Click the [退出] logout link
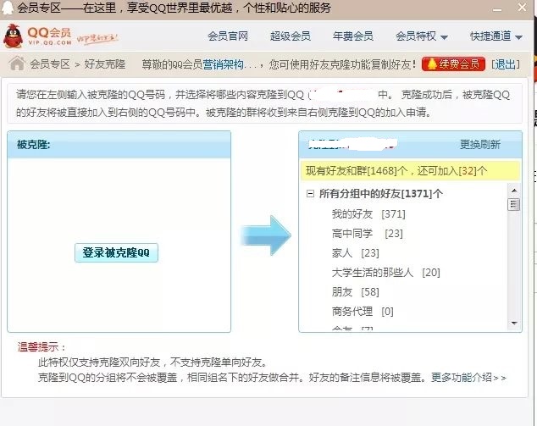Screen dimensions: 537x426 click(x=506, y=64)
